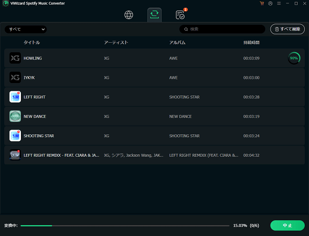Viewport: 309px width, 236px height.
Task: Open the shopping cart purchase icon
Action: click(x=262, y=3)
